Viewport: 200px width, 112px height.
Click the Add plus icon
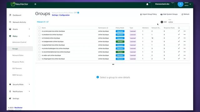pyautogui.click(x=162, y=22)
